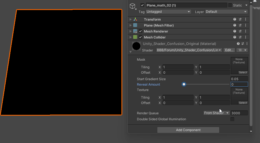Open Mesh Renderer preset settings icon
This screenshot has height=143, width=260.
coord(240,31)
